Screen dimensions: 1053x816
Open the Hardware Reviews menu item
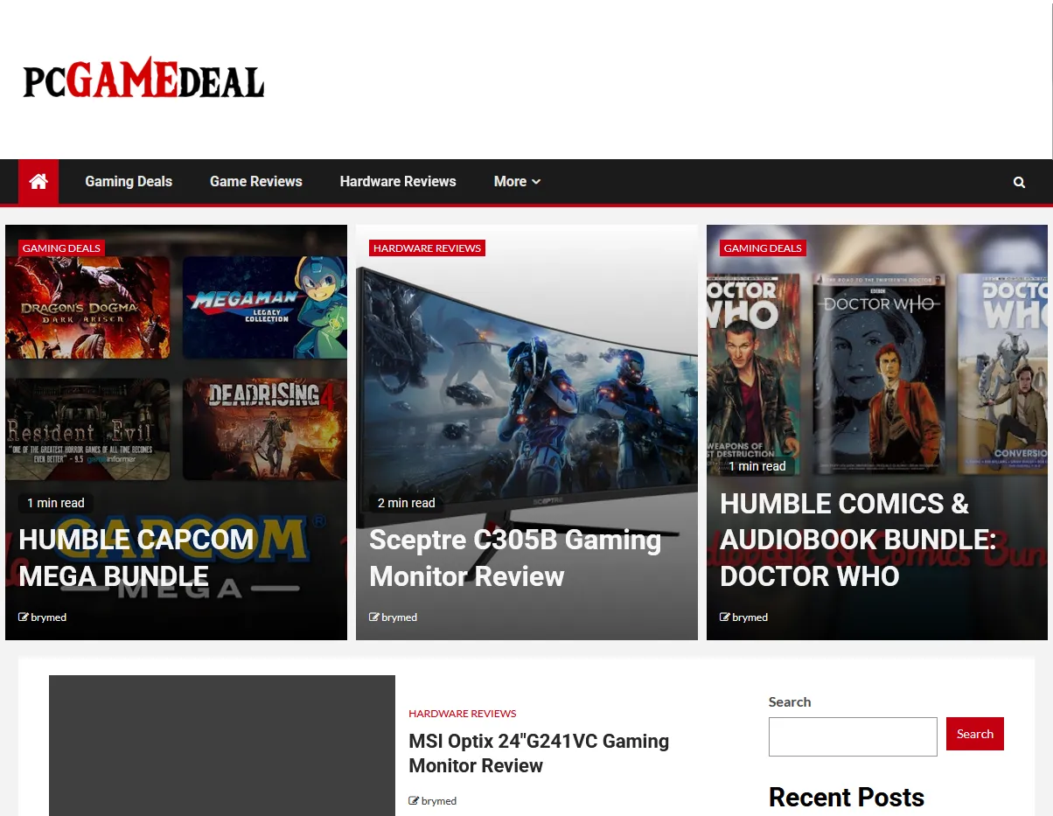tap(398, 182)
